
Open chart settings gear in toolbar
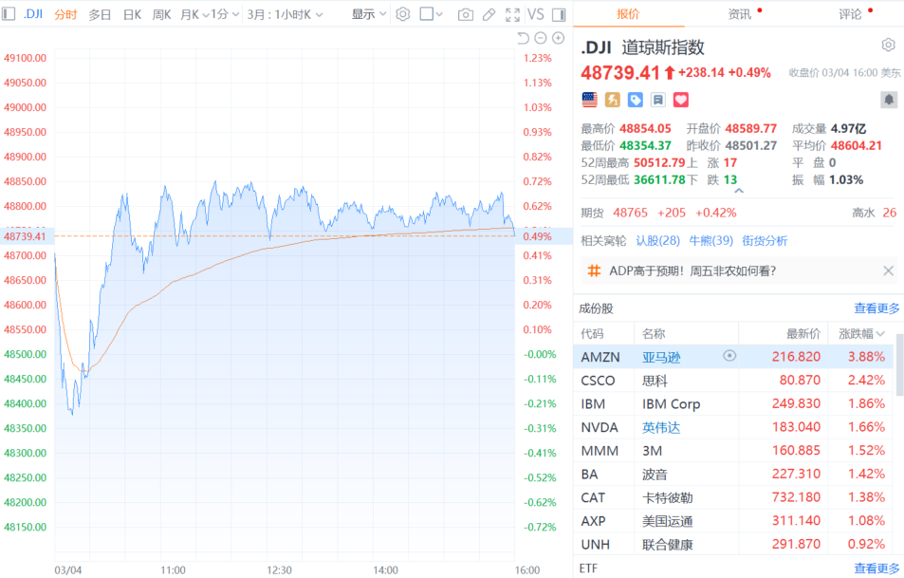click(x=402, y=14)
